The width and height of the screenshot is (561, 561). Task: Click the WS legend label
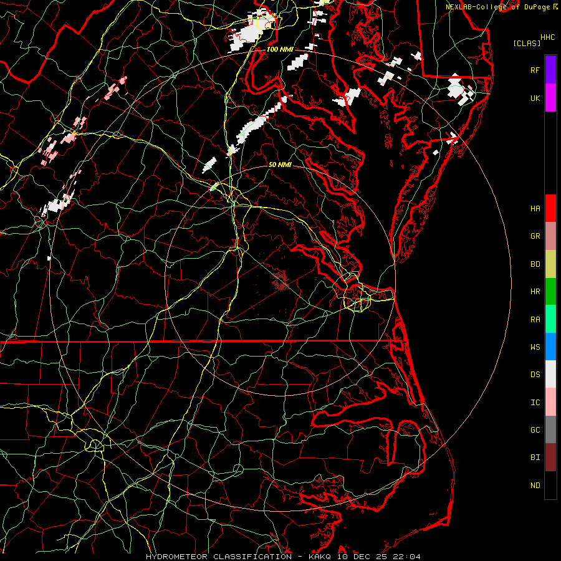click(x=535, y=347)
